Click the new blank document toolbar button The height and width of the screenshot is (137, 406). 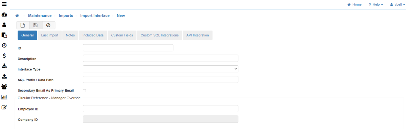click(x=23, y=25)
